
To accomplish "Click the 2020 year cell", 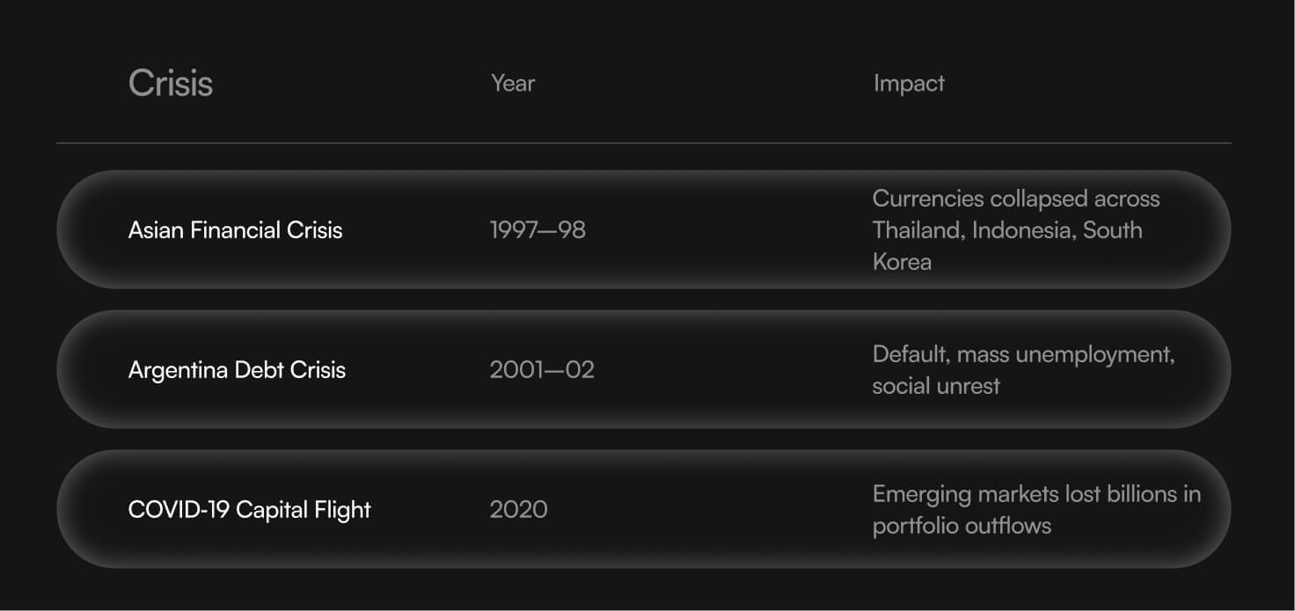I will click(x=518, y=510).
